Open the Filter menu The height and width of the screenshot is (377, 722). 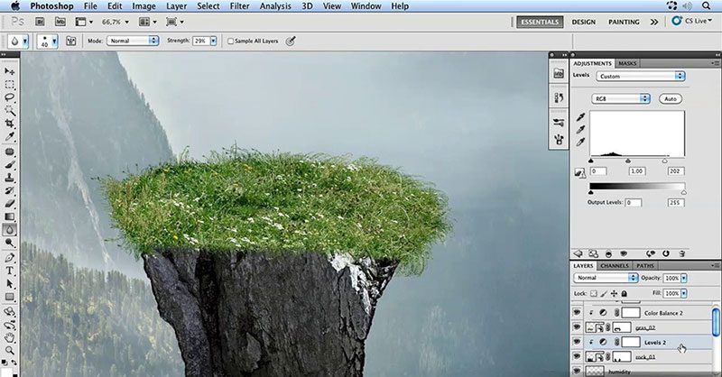tap(239, 6)
